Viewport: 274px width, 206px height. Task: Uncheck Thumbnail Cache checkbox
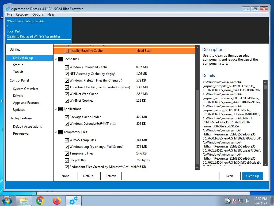click(x=67, y=87)
